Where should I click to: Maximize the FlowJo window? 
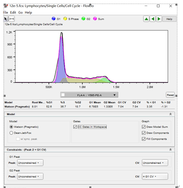click(158, 6)
